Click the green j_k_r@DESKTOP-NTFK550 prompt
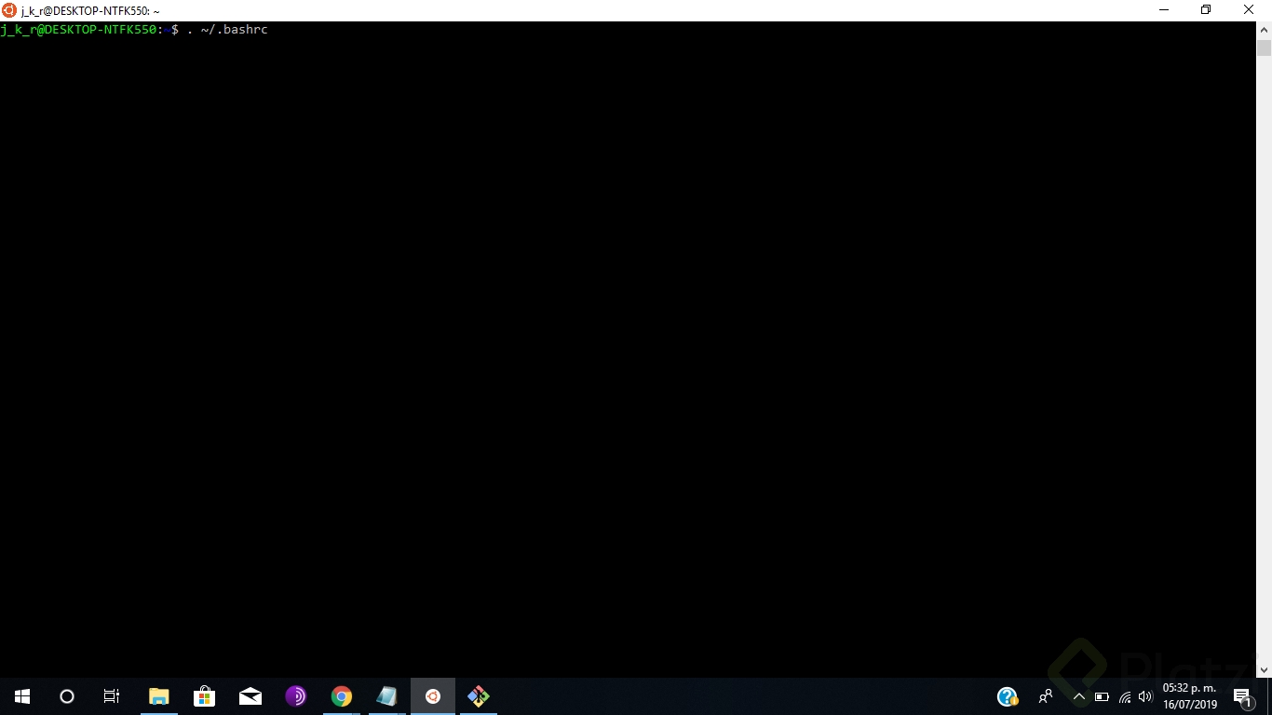The image size is (1272, 715). (79, 30)
